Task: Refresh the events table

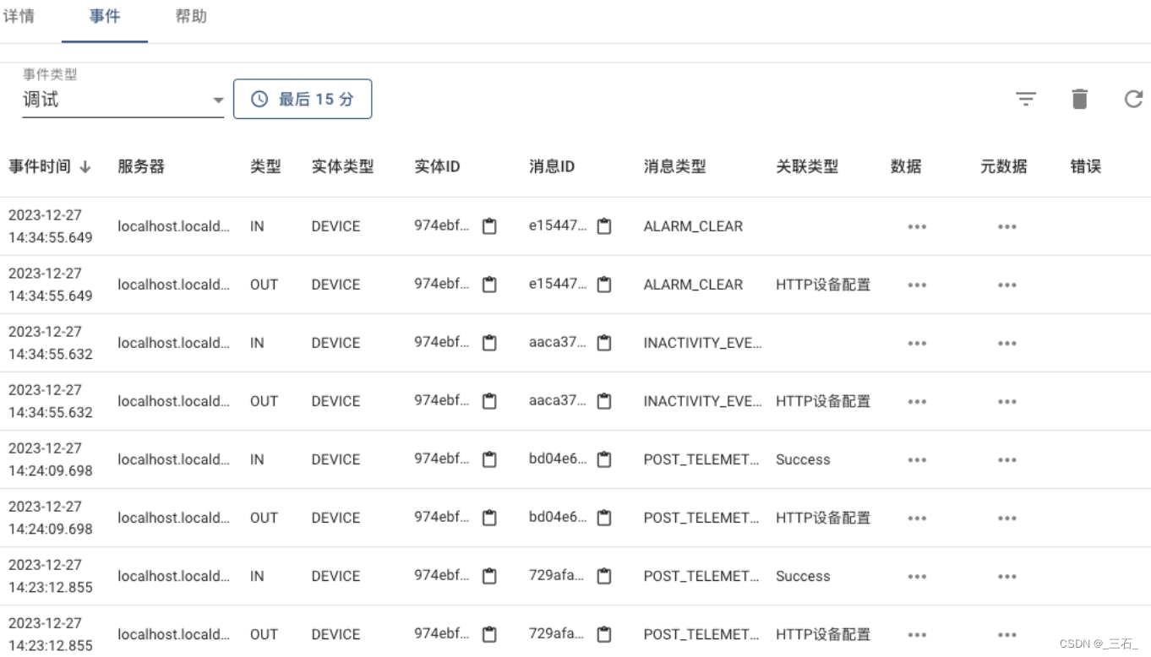Action: [1133, 99]
